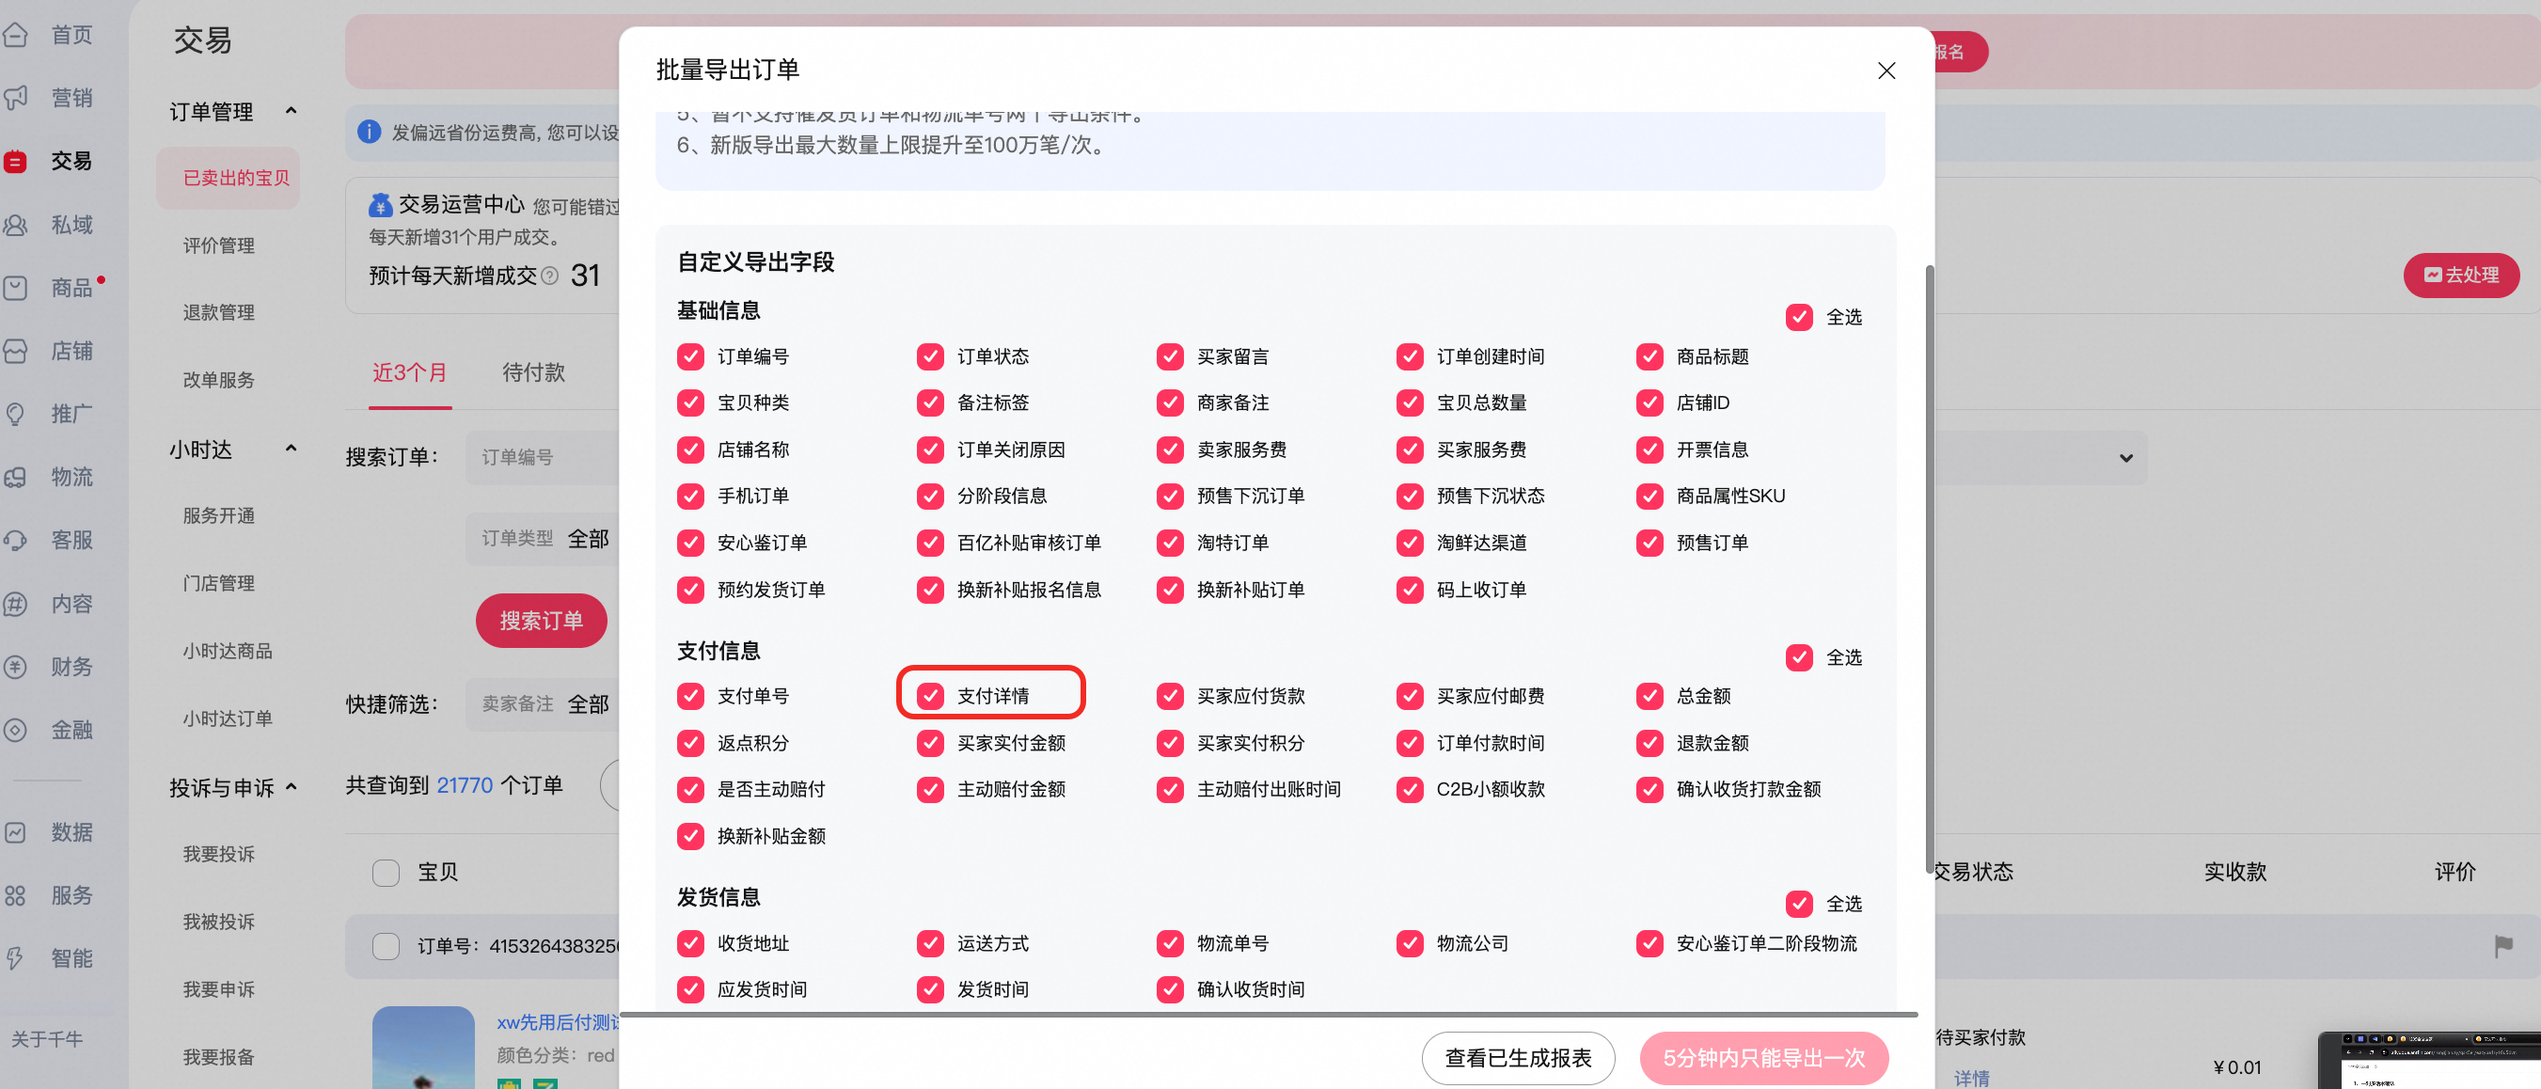Open the 内容 hashtag sidebar icon

15,604
